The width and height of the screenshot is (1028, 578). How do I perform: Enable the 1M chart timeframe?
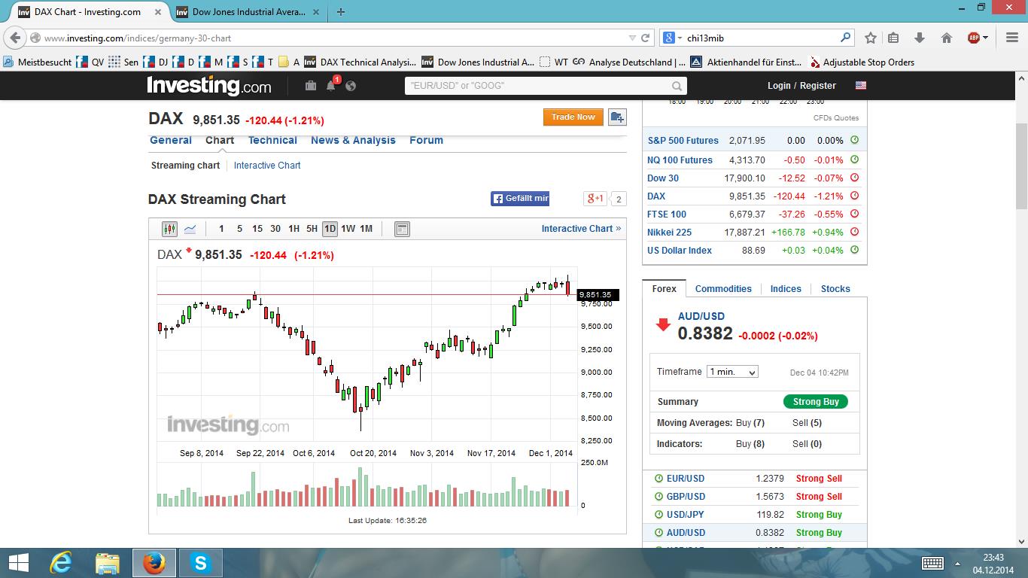pyautogui.click(x=368, y=228)
